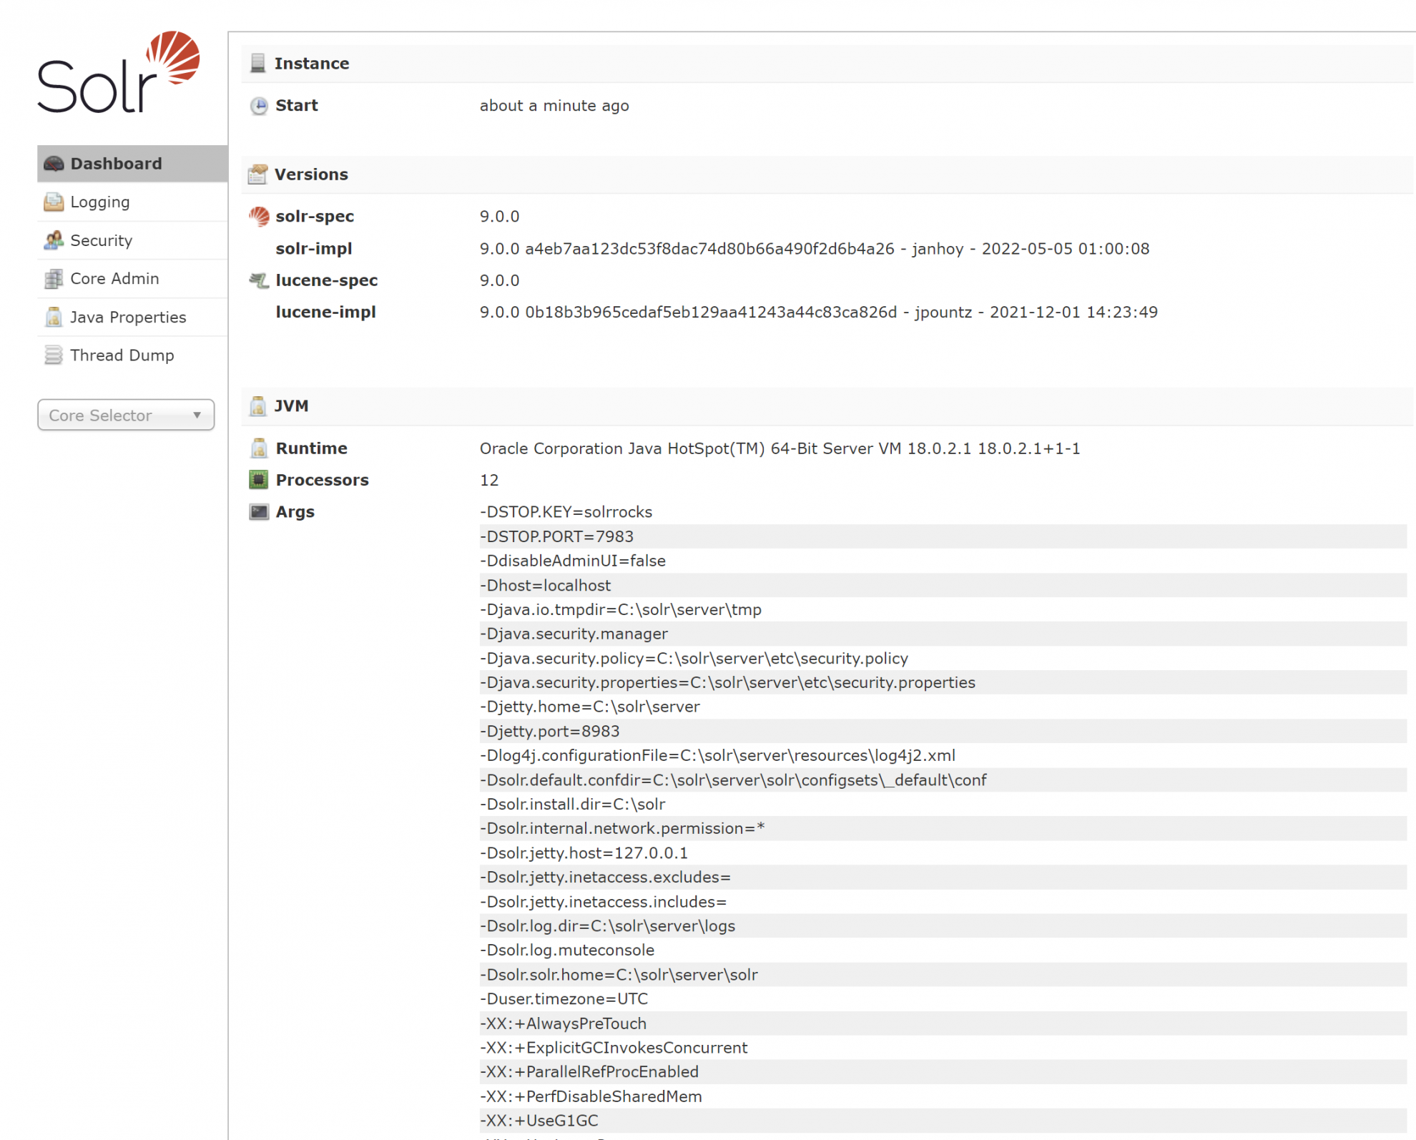Click the Processors chip icon

pos(258,479)
